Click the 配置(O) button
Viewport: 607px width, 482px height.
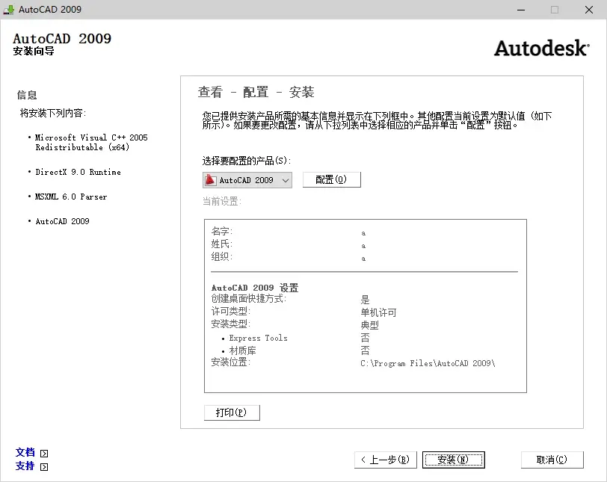331,179
